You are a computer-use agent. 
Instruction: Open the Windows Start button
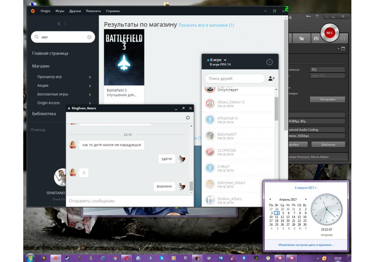(30, 258)
